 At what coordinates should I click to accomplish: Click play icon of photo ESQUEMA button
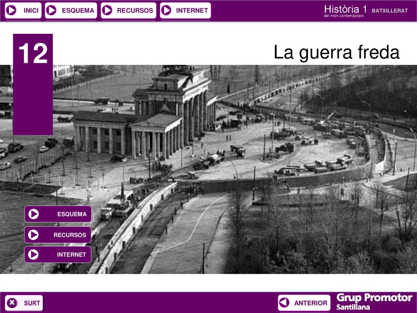point(33,214)
